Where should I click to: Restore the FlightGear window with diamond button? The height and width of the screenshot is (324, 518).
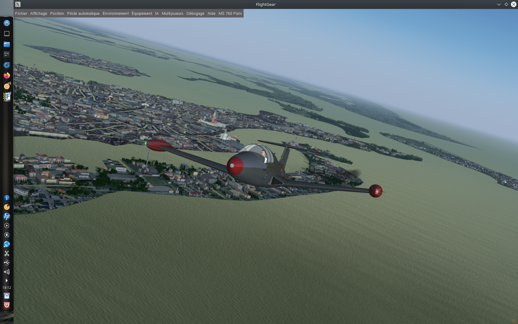pos(506,4)
